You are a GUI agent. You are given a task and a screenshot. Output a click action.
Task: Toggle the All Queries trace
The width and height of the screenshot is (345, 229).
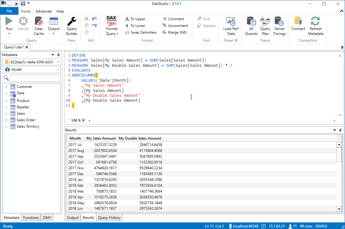coord(251,26)
